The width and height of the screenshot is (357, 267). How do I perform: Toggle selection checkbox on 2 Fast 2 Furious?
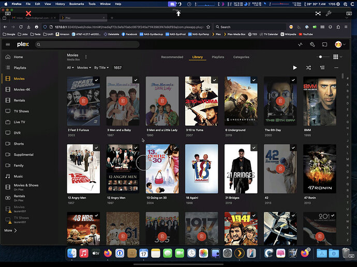pyautogui.click(x=97, y=80)
